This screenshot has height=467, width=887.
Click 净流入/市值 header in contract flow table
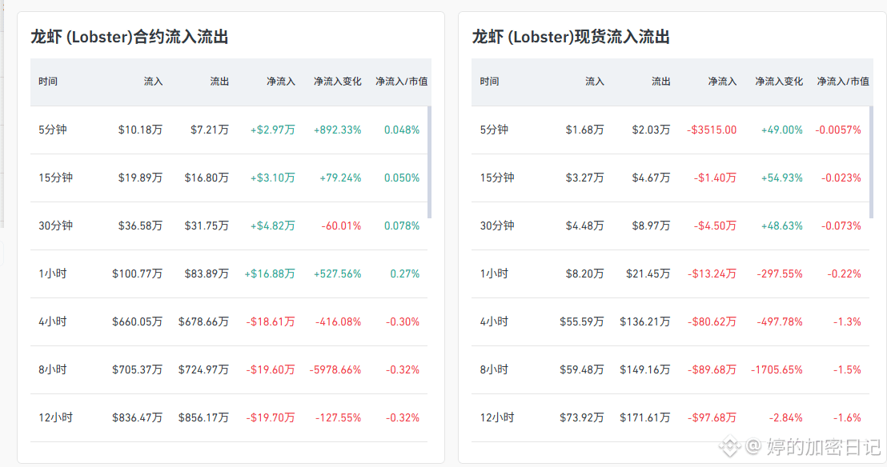click(402, 82)
